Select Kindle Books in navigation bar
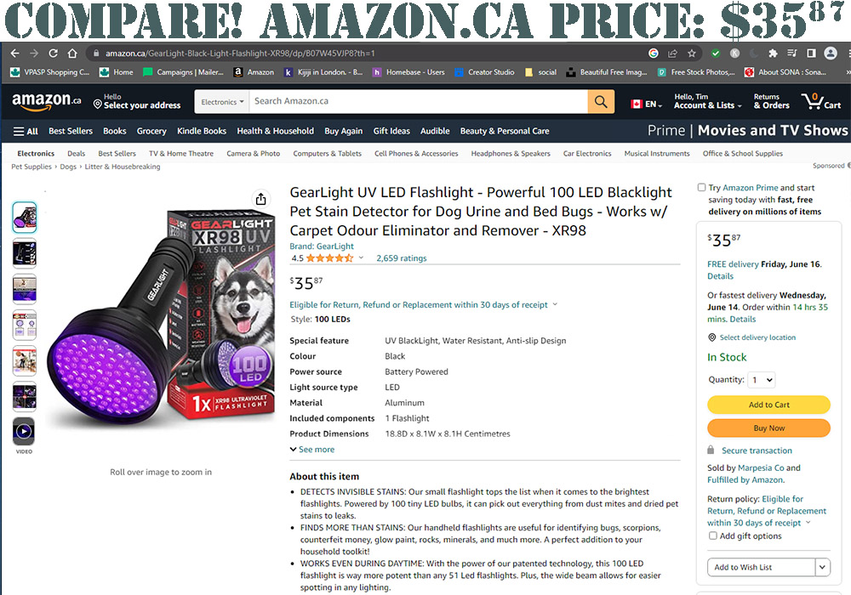851x595 pixels. 202,131
